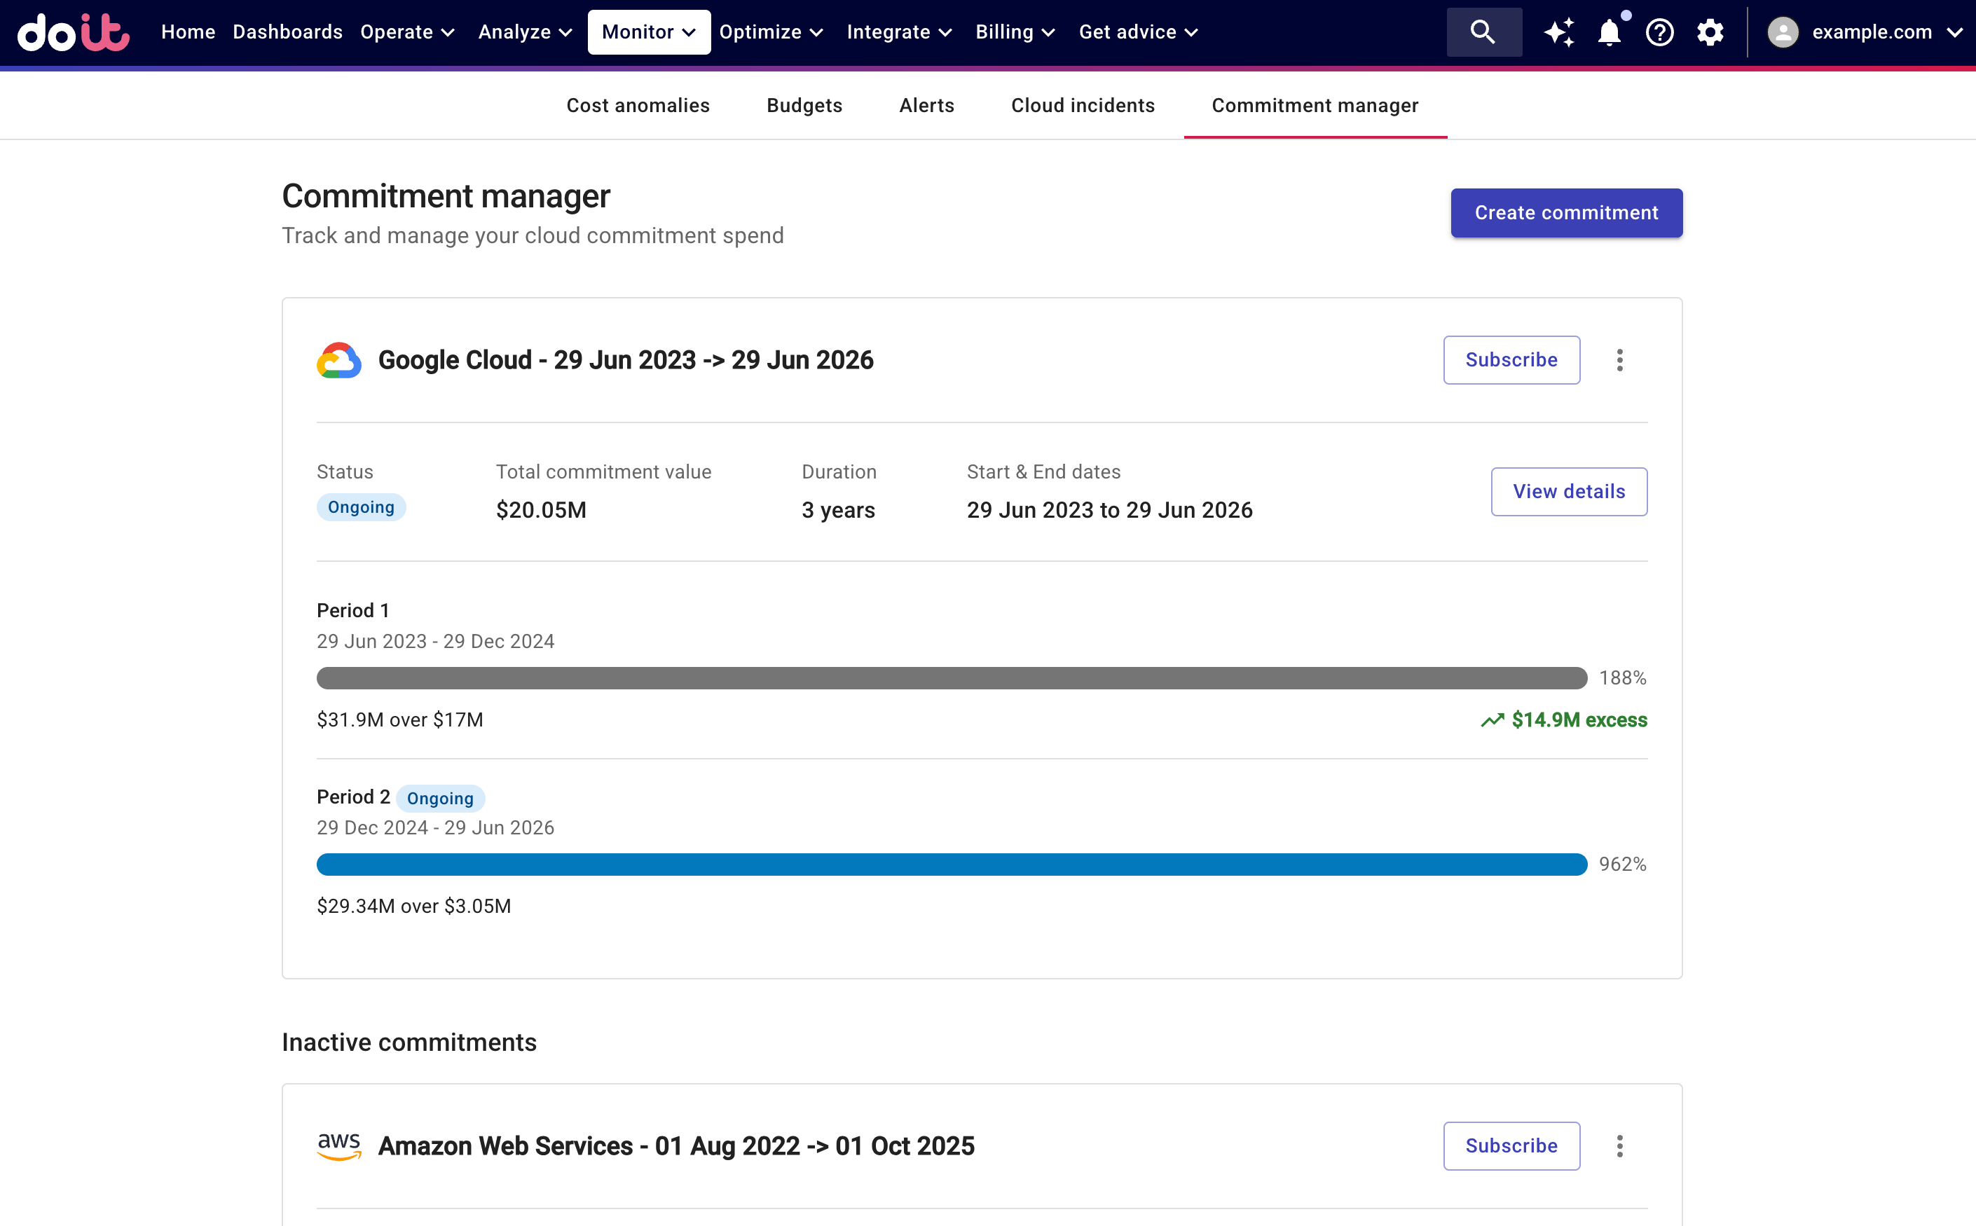The image size is (1976, 1226).
Task: Open the search icon in the top bar
Action: (x=1483, y=32)
